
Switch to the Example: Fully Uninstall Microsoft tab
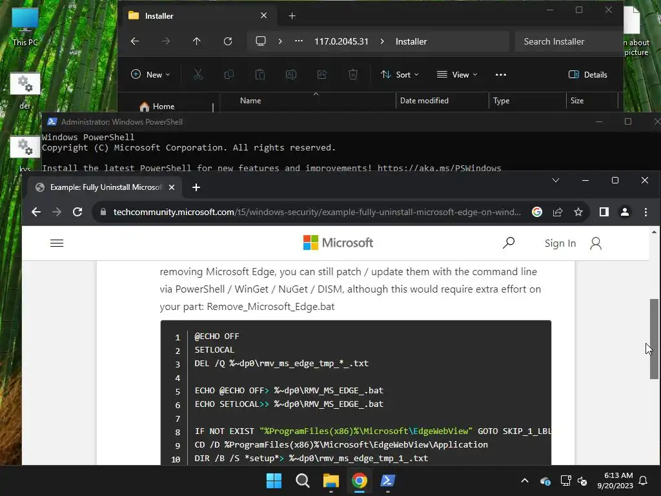[105, 187]
